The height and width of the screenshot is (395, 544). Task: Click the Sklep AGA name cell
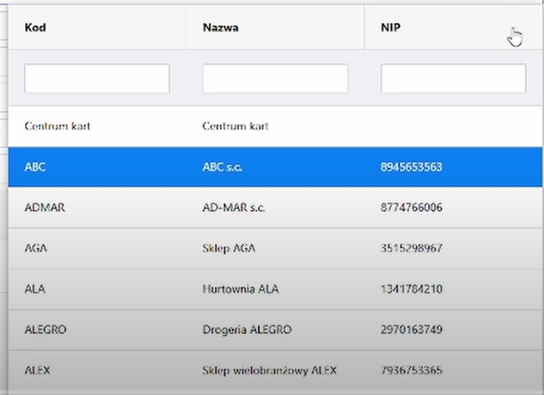coord(229,248)
